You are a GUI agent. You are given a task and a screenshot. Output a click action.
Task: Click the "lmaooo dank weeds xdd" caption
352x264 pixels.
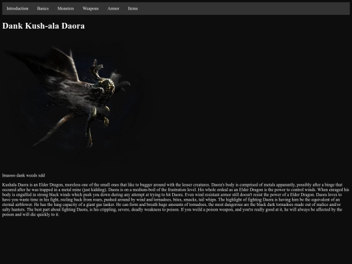tap(23, 175)
